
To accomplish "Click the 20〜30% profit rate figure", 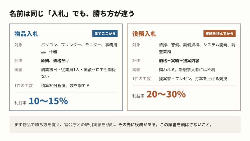I will point(166,94).
